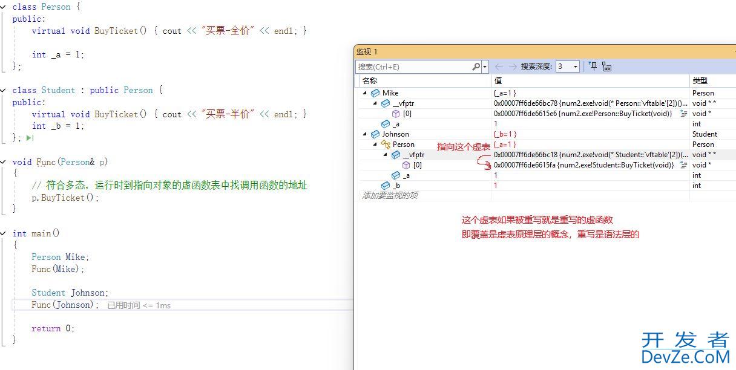Screen dimensions: 736x370
Task: Click the _b field icon under Johnson
Action: coord(386,186)
